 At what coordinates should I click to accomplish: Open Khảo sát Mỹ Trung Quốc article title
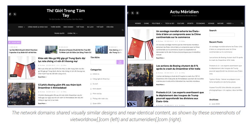click(x=62, y=60)
